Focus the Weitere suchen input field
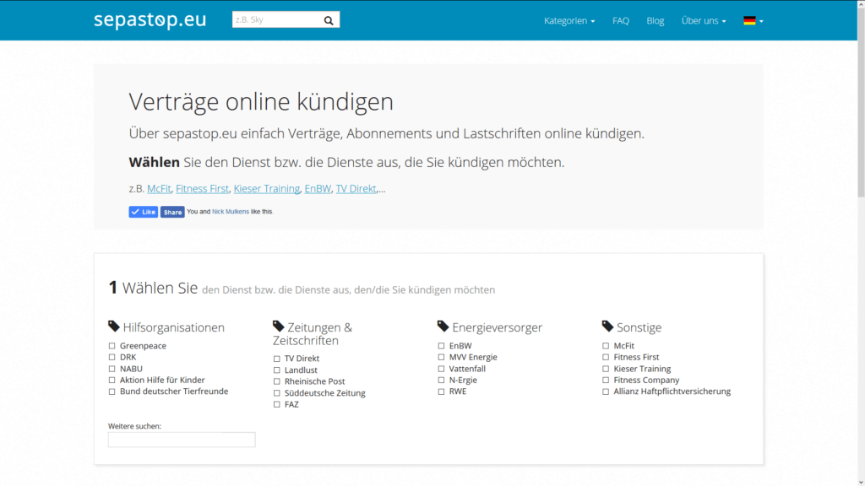This screenshot has height=486, width=865. coord(182,440)
